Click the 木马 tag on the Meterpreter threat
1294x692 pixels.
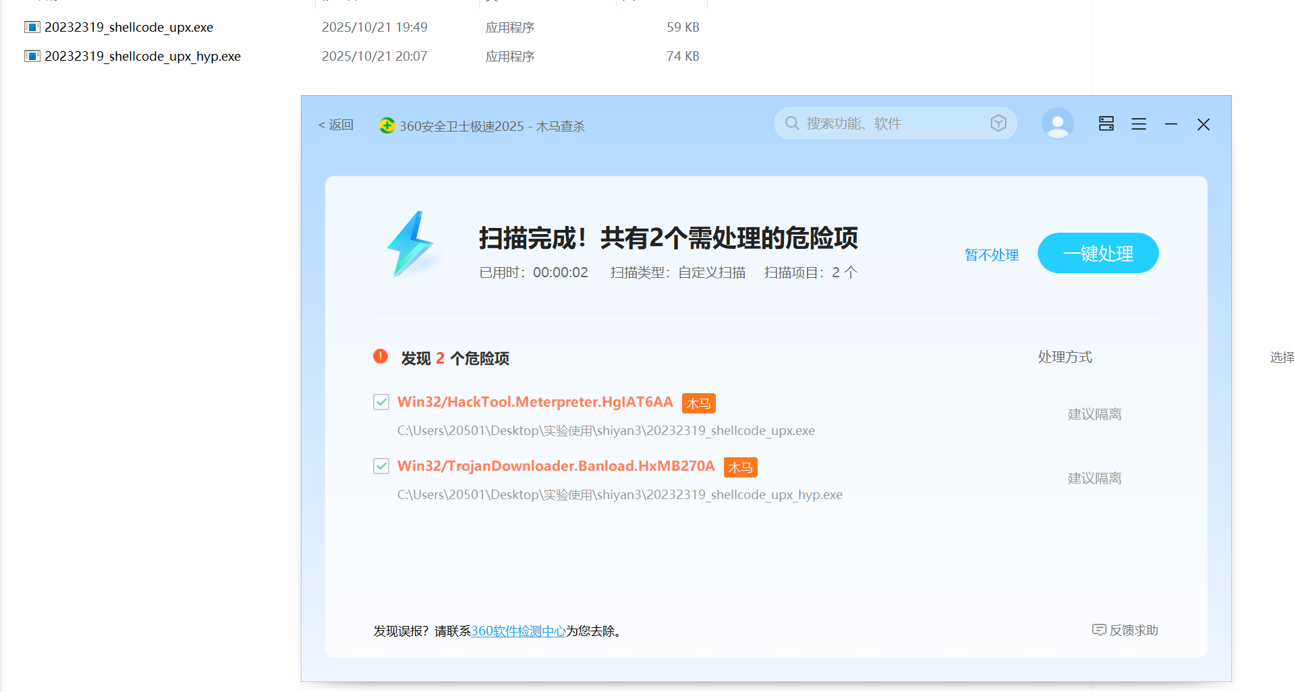699,403
